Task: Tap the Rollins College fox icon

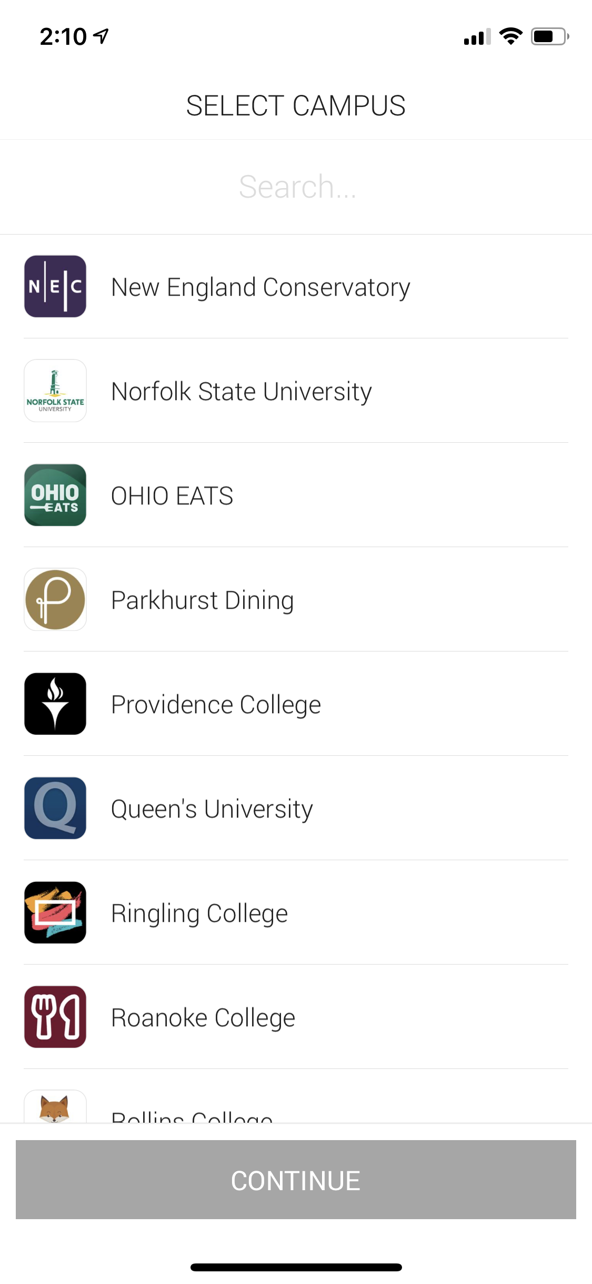Action: click(55, 1107)
